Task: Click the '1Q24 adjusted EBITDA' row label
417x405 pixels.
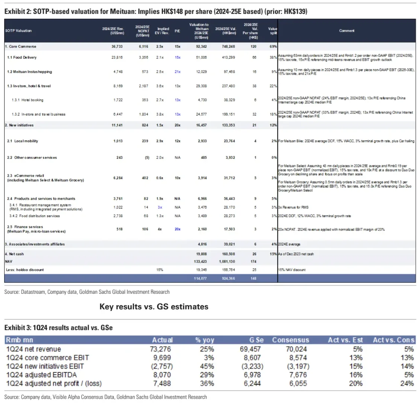Action: tap(41, 375)
